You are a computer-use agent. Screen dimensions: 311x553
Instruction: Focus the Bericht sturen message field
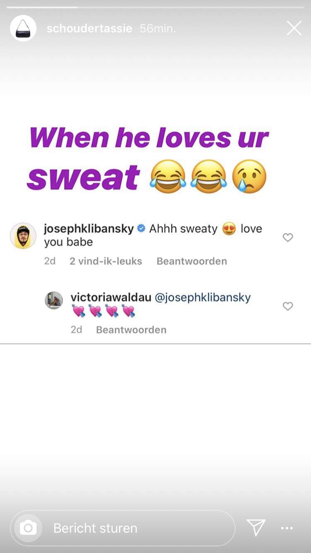click(x=123, y=528)
